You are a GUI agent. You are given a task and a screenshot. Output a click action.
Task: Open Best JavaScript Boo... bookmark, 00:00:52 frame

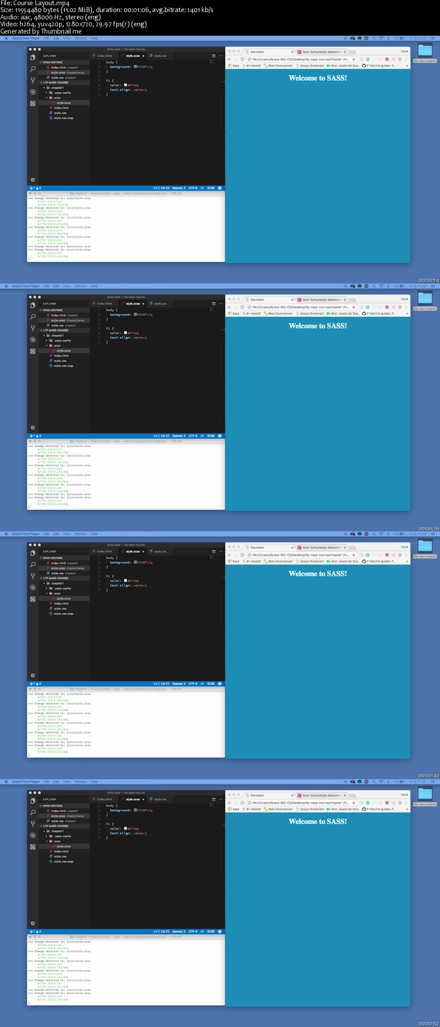343,809
